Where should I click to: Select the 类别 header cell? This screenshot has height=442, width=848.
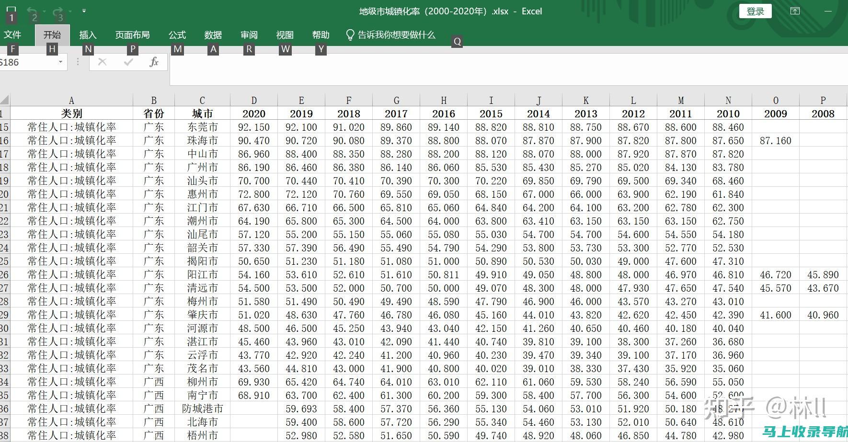pos(71,113)
